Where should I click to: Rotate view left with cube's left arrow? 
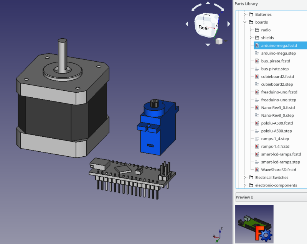click(187, 24)
